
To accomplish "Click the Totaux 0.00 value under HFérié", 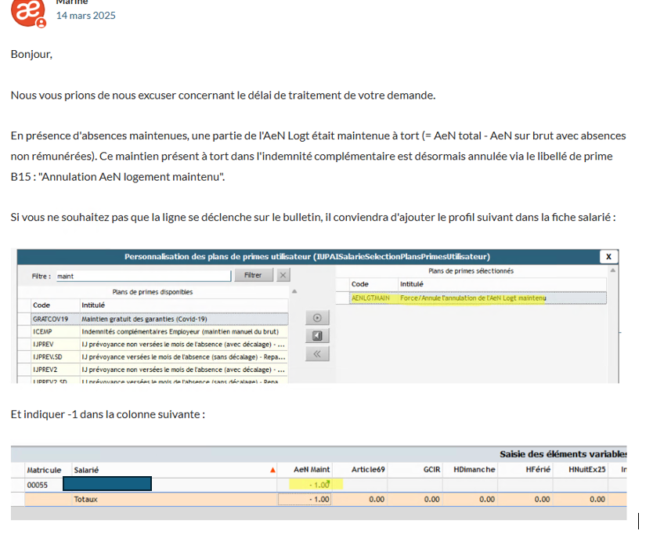I will pyautogui.click(x=543, y=500).
